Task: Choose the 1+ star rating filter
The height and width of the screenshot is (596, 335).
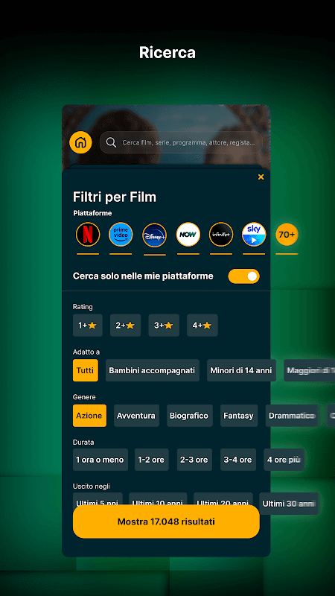Action: pyautogui.click(x=88, y=326)
